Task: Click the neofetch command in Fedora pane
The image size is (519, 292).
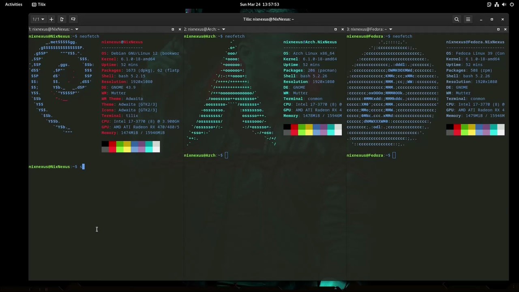Action: click(x=402, y=36)
